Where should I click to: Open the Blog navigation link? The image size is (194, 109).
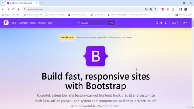[x=50, y=23]
